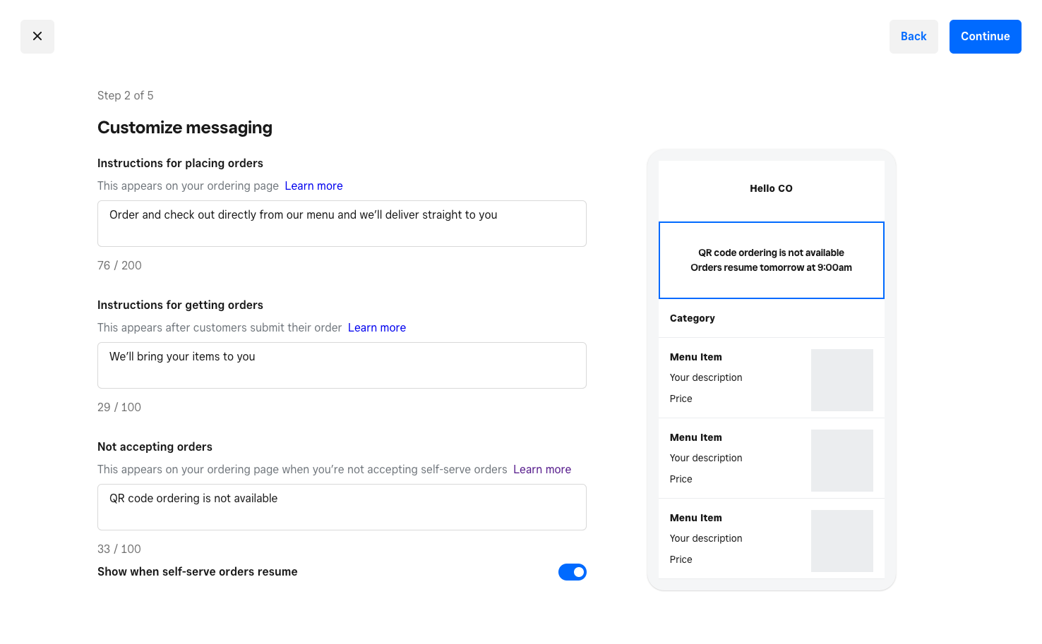Select the highlighted QR code message in preview
This screenshot has height=644, width=1042.
tap(771, 260)
